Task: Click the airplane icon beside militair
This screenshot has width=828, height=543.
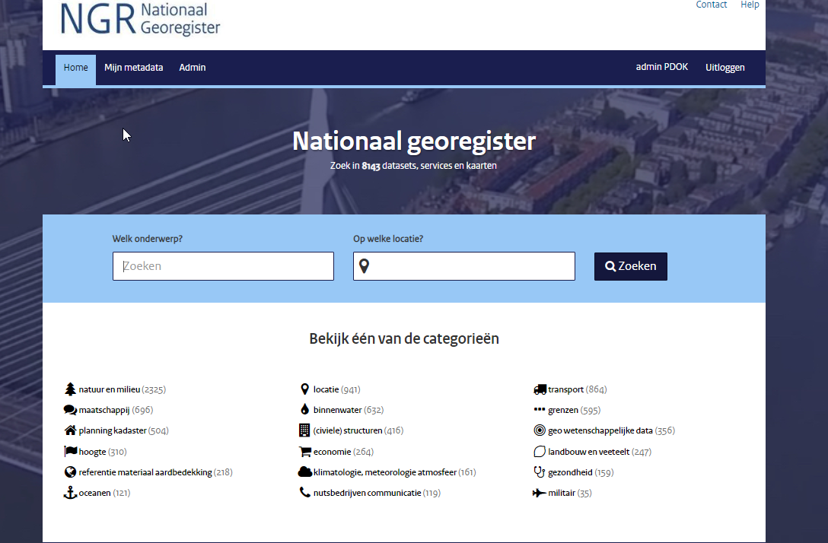Action: [539, 493]
